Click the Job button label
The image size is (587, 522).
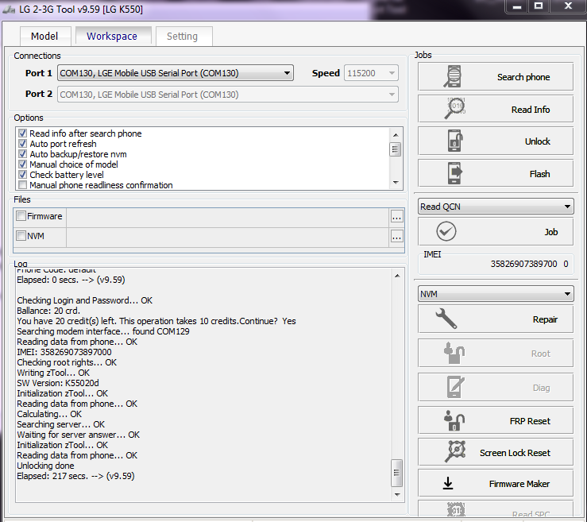pos(551,232)
